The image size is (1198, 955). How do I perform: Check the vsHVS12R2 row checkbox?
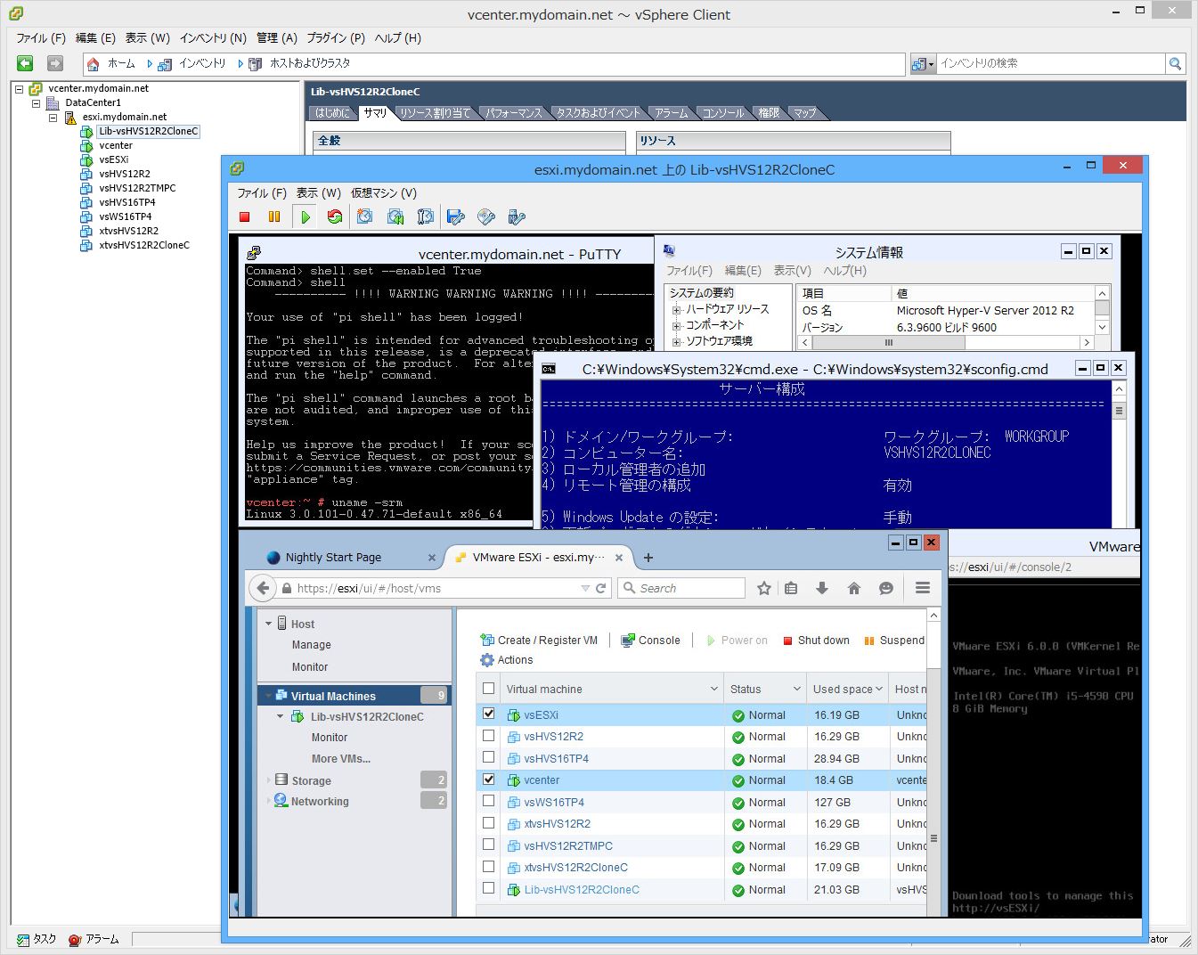click(x=488, y=736)
